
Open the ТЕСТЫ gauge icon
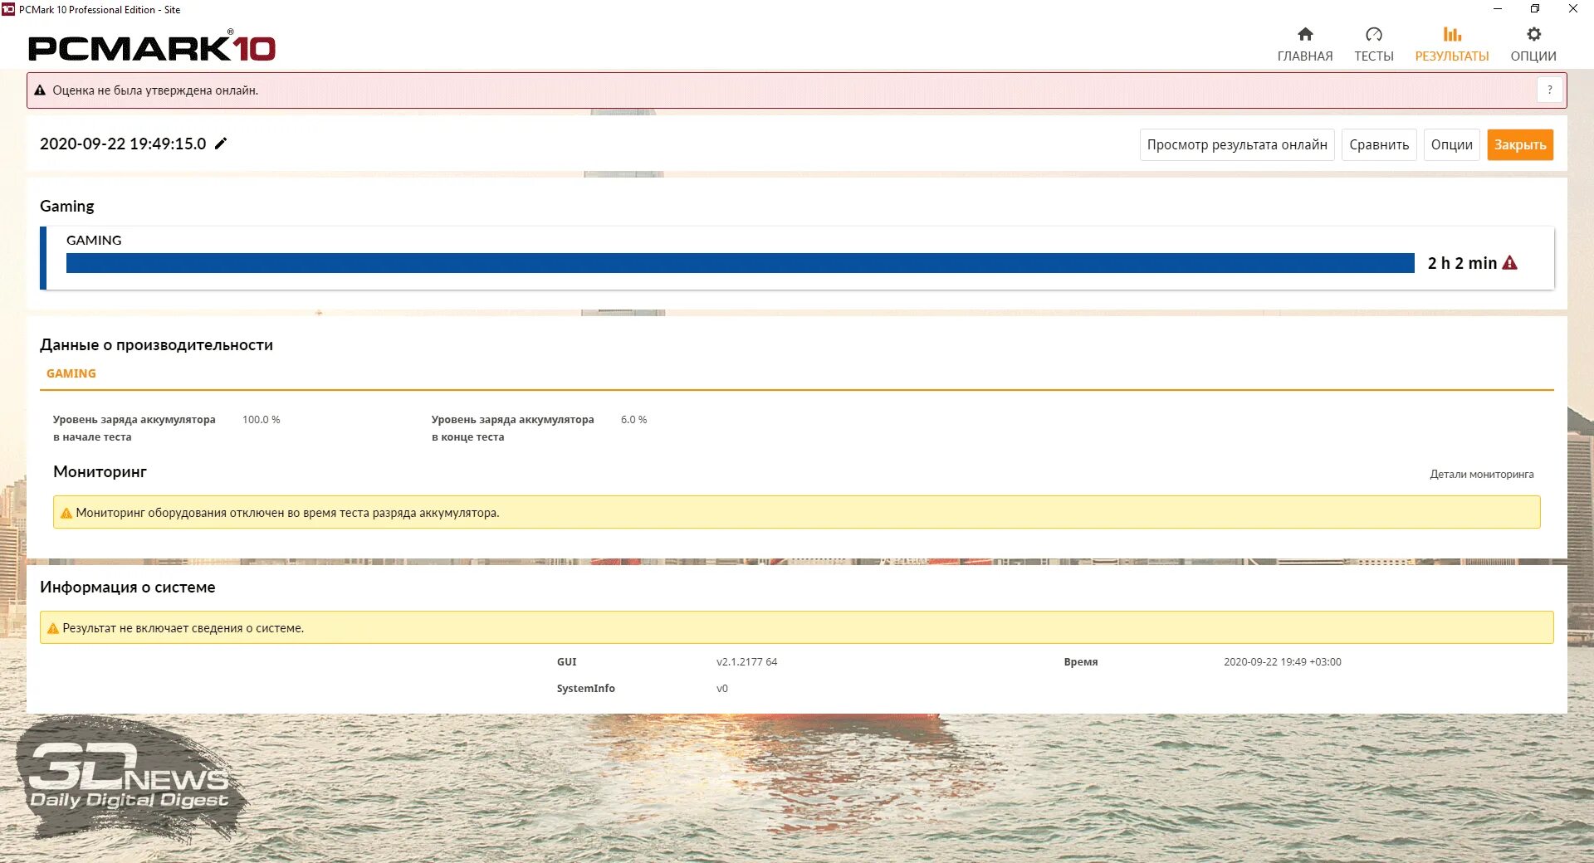(1374, 34)
